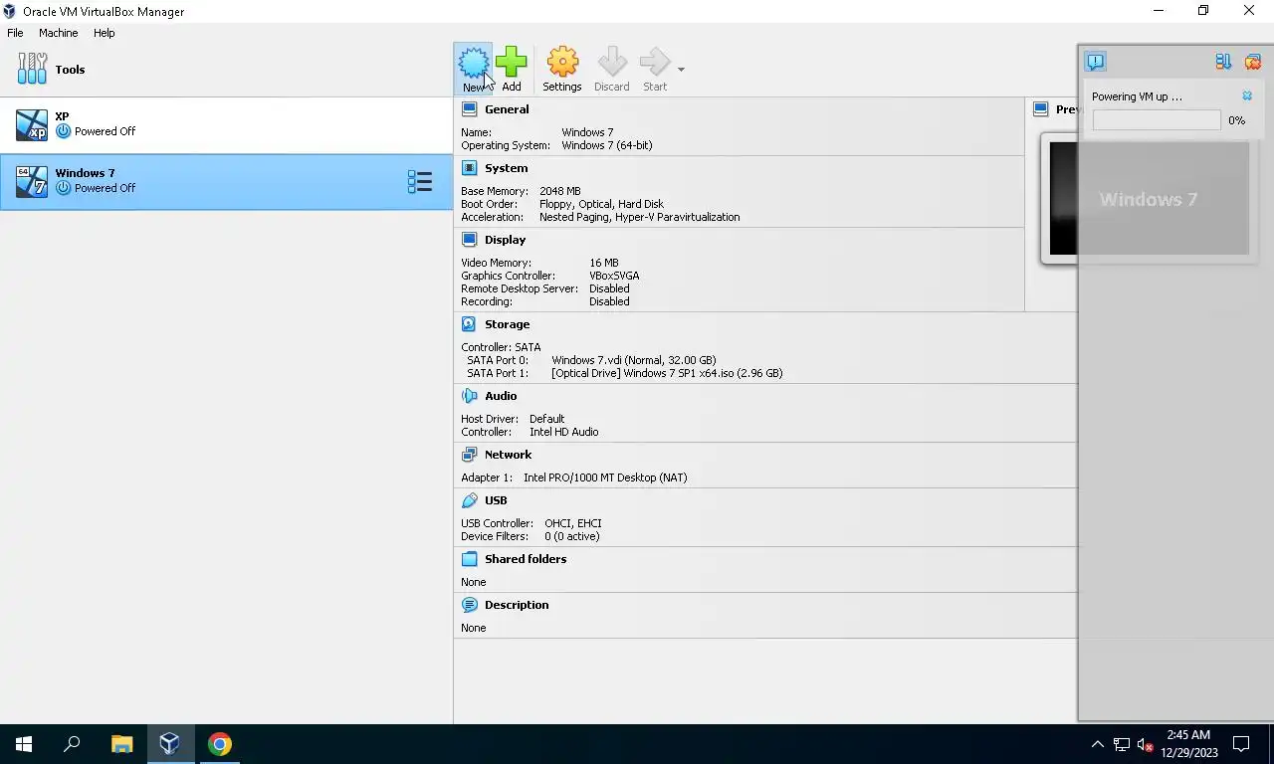Screen dimensions: 1274x764
Task: Open the General section header link
Action: pyautogui.click(x=507, y=109)
